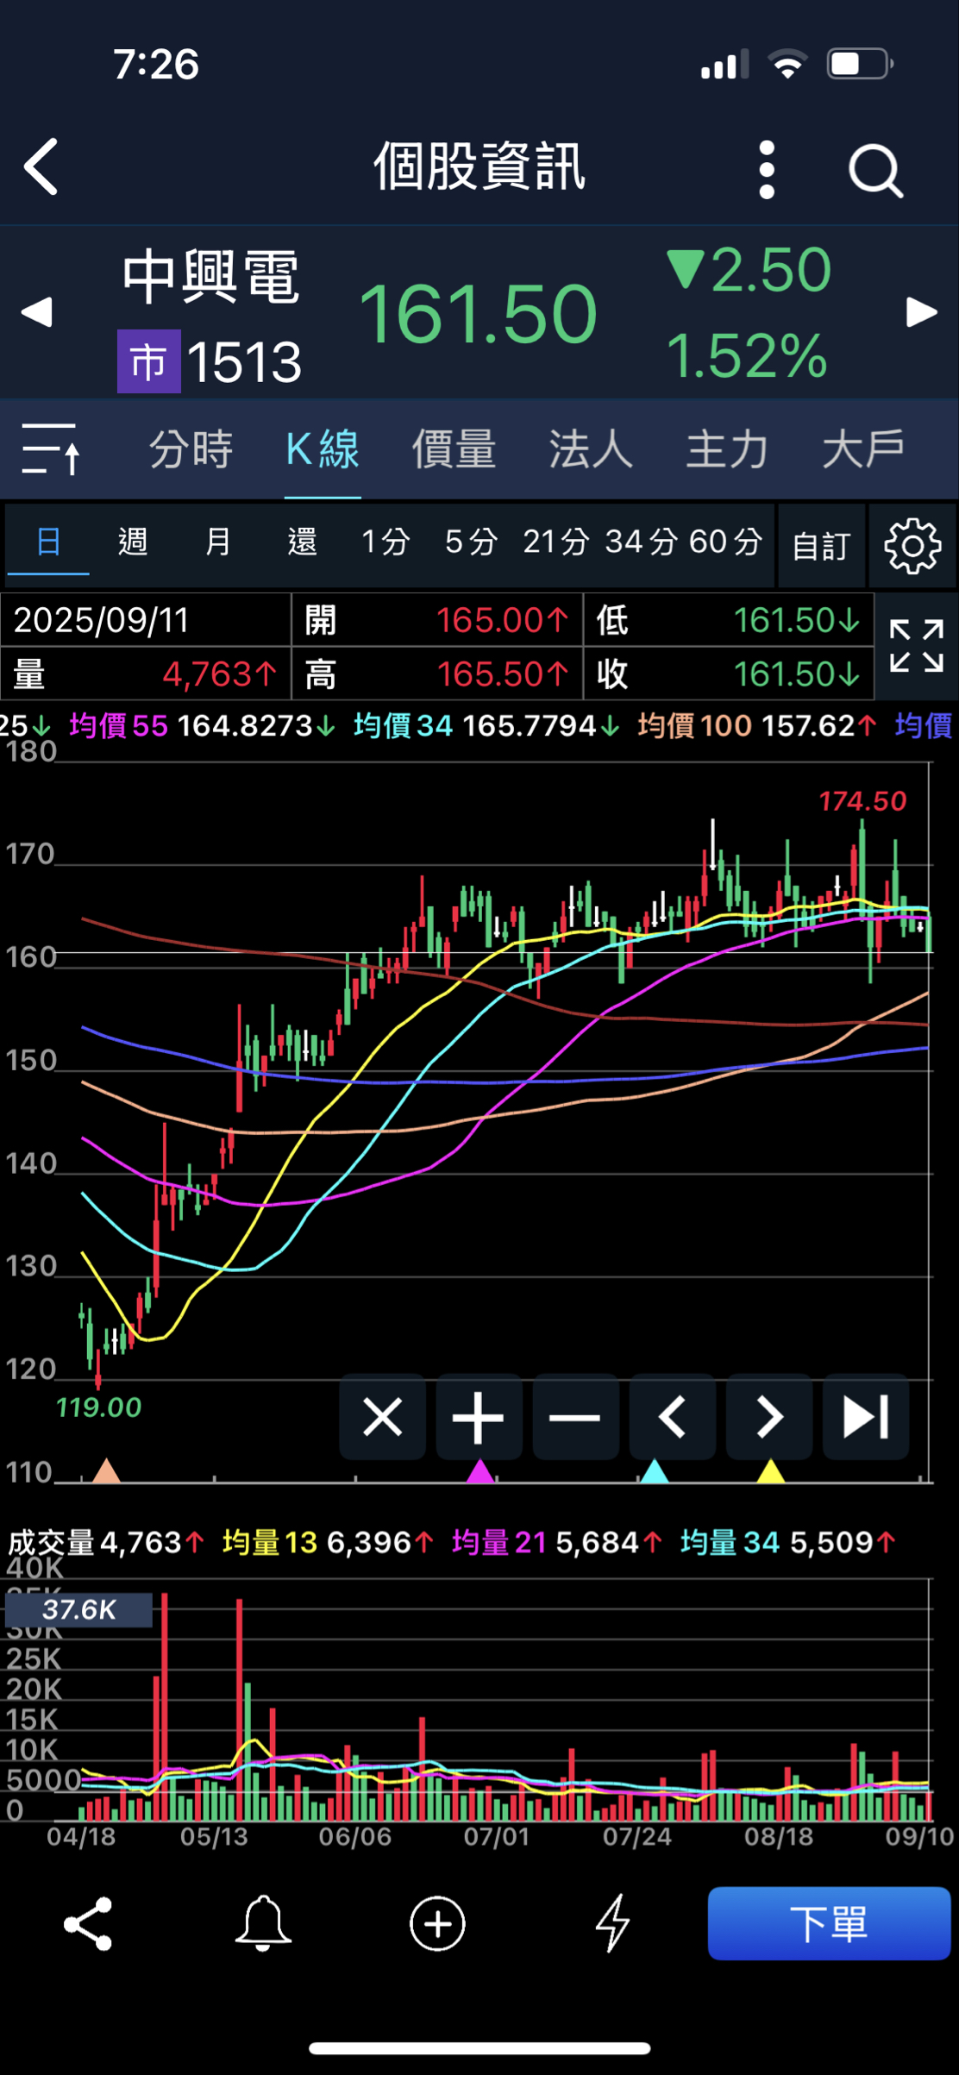Tap the back arrow in header
Viewport: 959px width, 2075px height.
click(x=41, y=167)
